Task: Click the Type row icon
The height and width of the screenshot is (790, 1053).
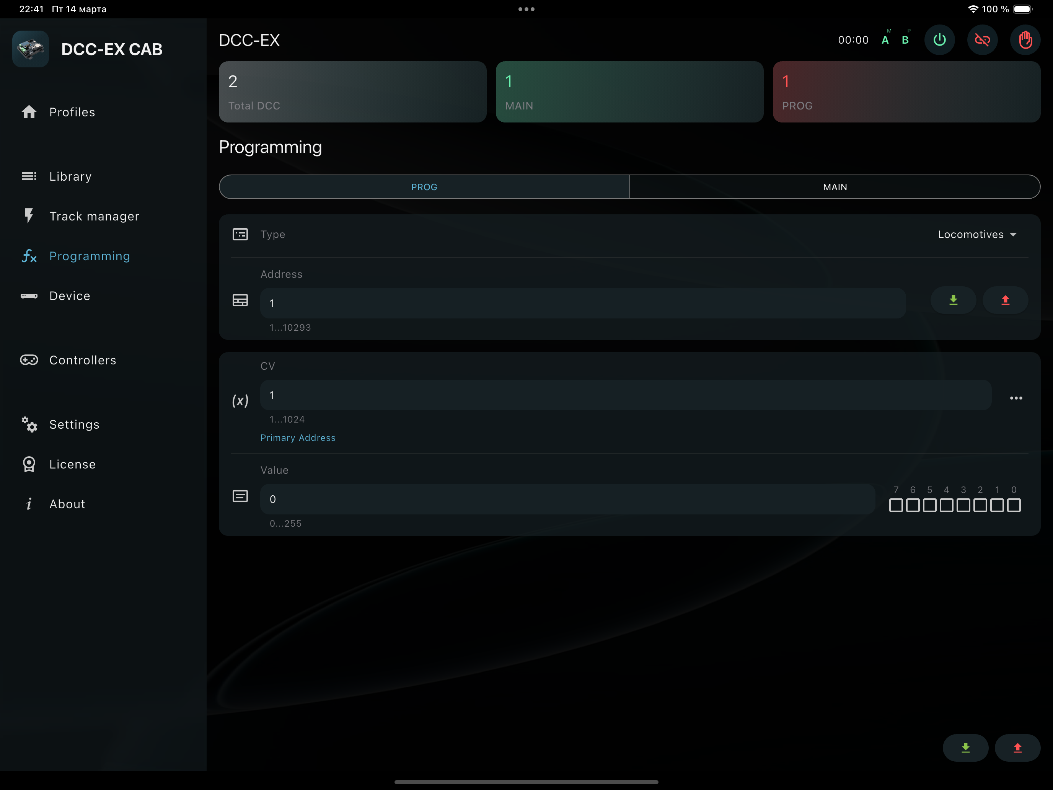Action: [240, 234]
